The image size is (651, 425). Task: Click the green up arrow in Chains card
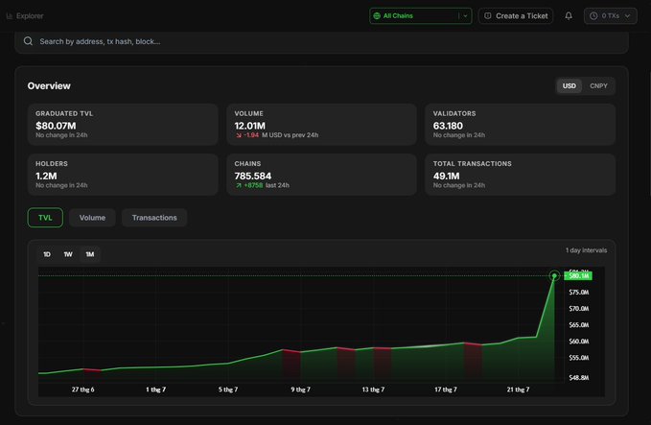tap(239, 186)
